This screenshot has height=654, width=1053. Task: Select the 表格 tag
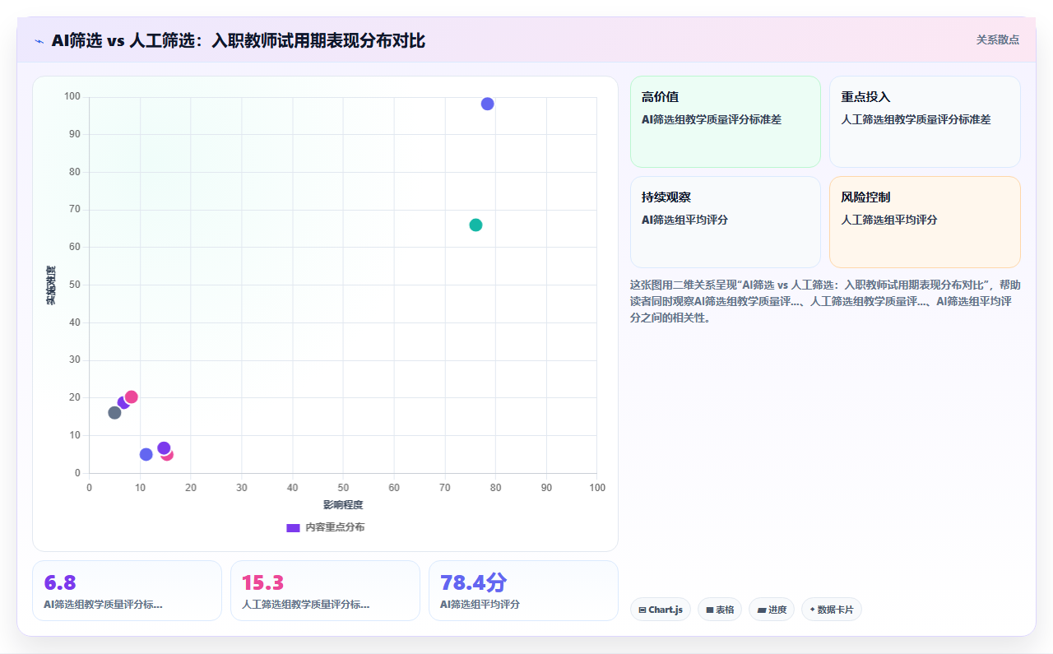pyautogui.click(x=720, y=610)
